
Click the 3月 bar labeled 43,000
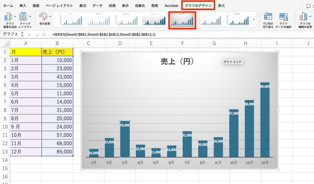click(125, 139)
